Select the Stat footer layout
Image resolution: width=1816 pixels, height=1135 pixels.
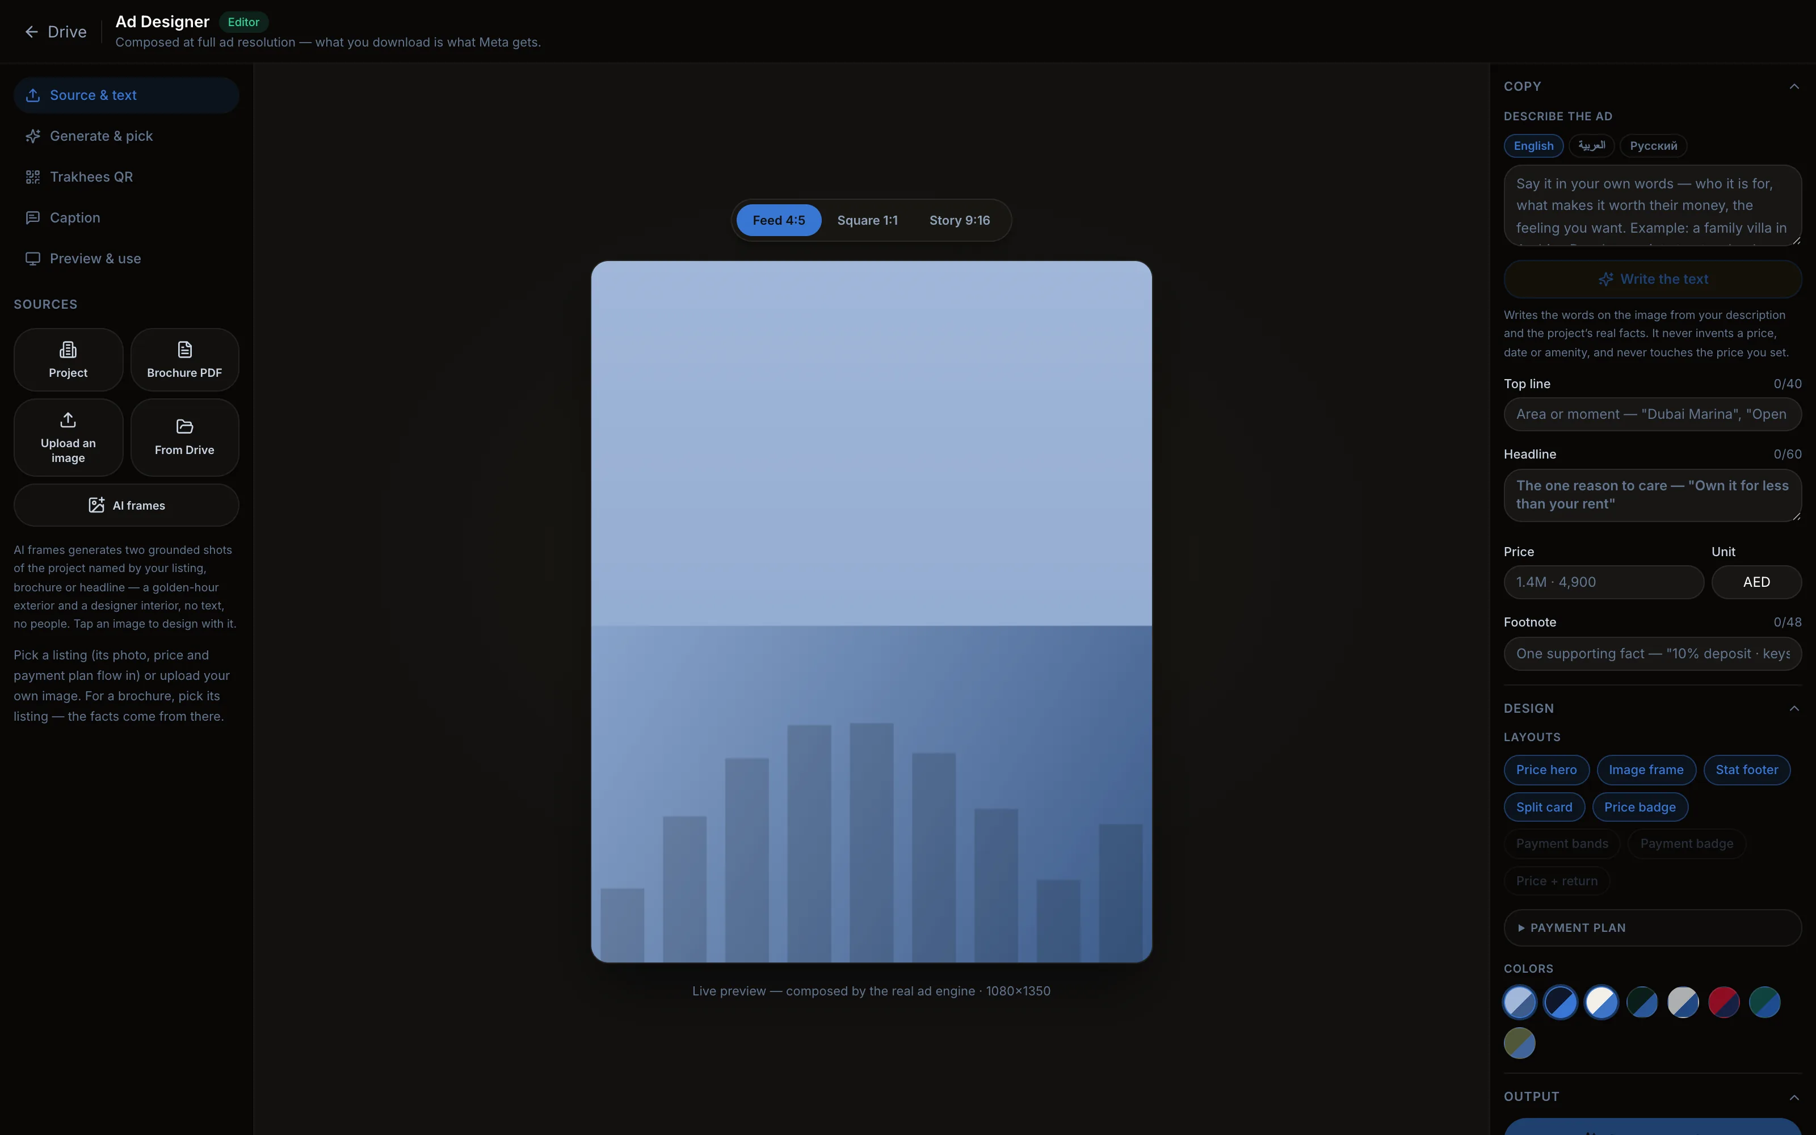click(1746, 770)
